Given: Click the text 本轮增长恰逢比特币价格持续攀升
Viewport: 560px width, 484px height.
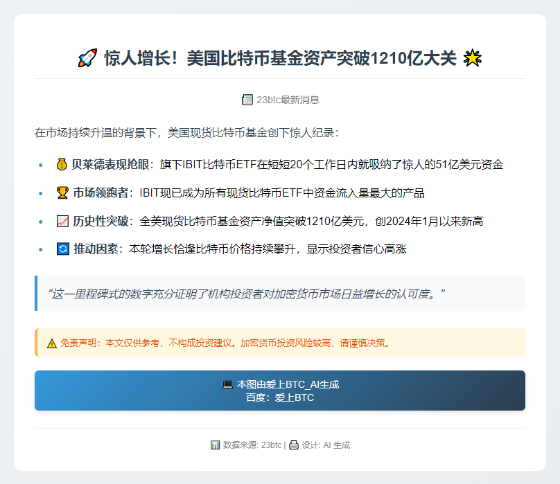Looking at the screenshot, I should [x=212, y=249].
